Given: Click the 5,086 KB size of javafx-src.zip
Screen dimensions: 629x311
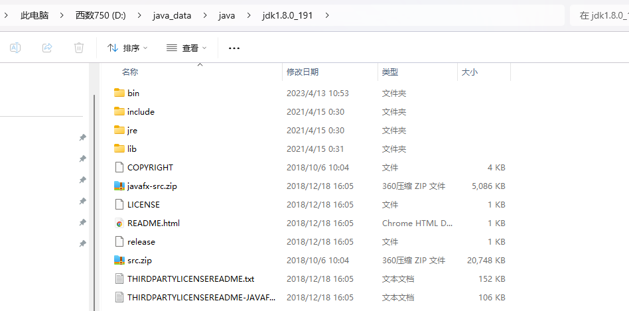Looking at the screenshot, I should 488,186.
